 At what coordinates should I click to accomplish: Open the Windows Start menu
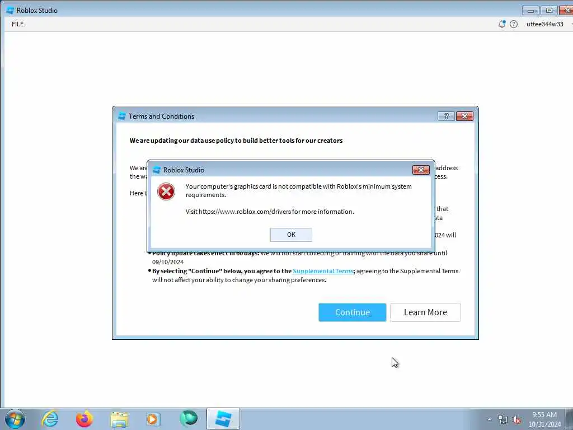15,419
